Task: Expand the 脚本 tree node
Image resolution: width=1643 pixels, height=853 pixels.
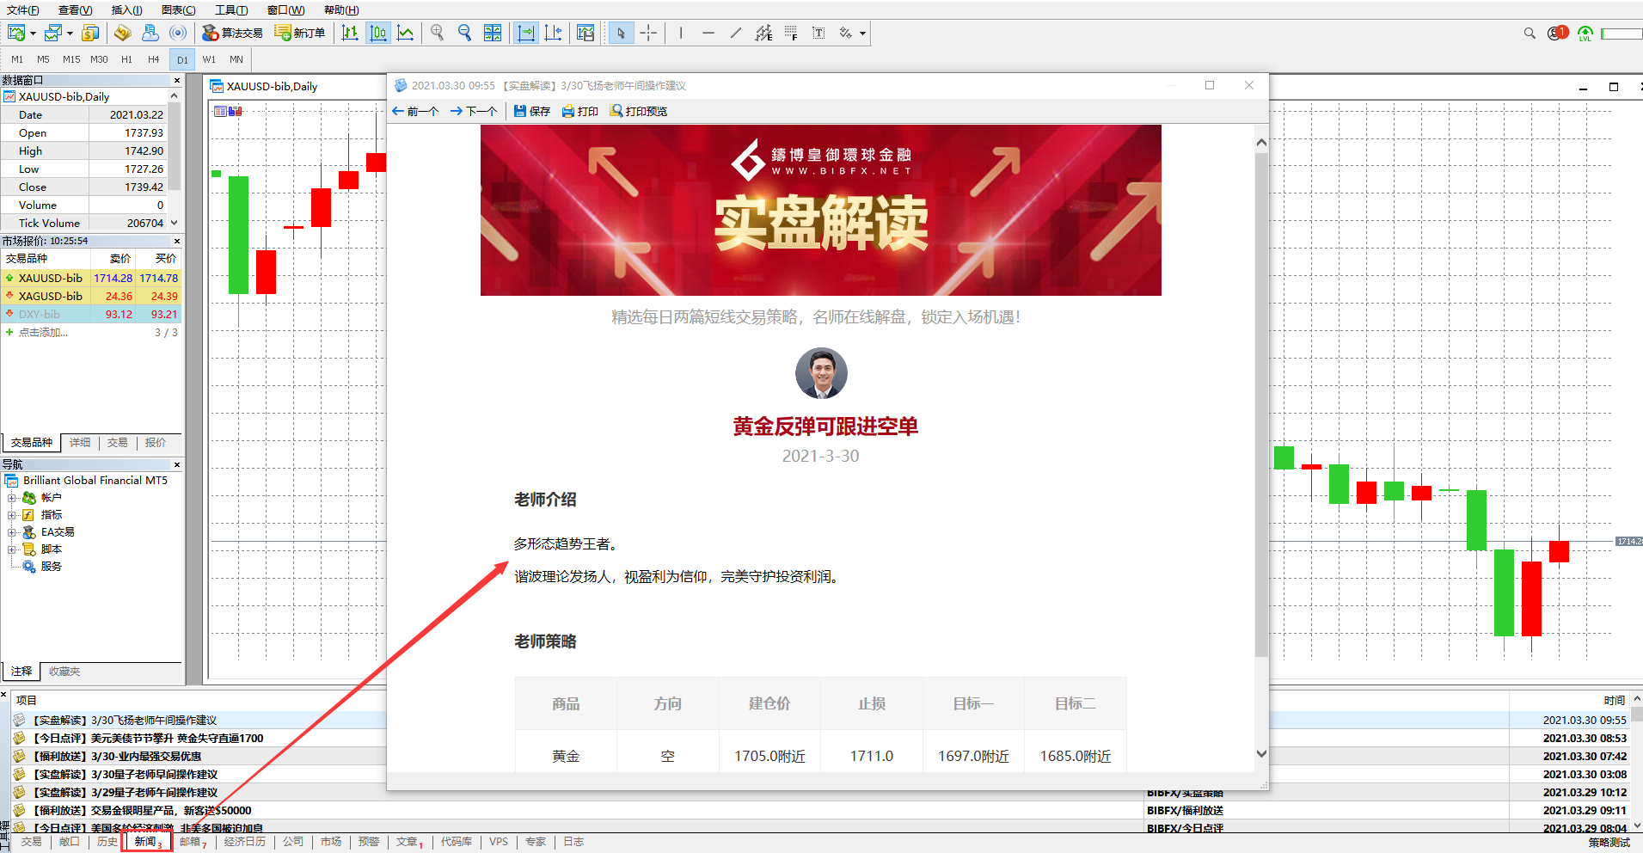Action: [12, 549]
